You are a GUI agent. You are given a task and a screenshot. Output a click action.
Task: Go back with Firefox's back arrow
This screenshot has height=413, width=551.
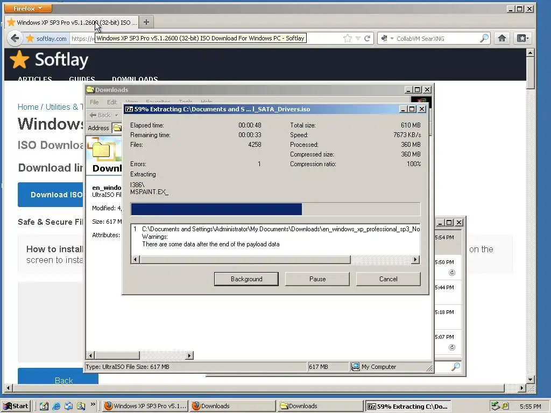tap(15, 38)
